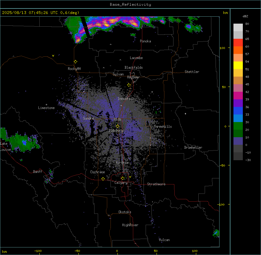261x255 pixels.
Task: Click the RedDeer city label
Action: coord(133,77)
